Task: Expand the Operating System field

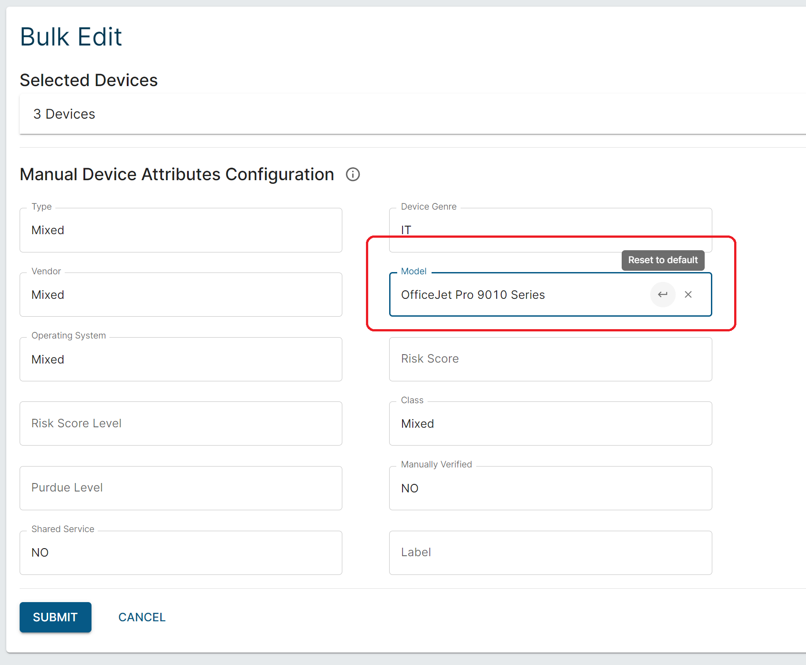Action: pyautogui.click(x=181, y=359)
